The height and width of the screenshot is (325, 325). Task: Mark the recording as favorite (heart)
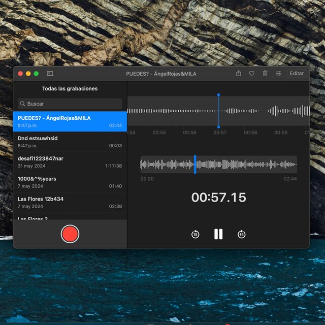pos(252,73)
